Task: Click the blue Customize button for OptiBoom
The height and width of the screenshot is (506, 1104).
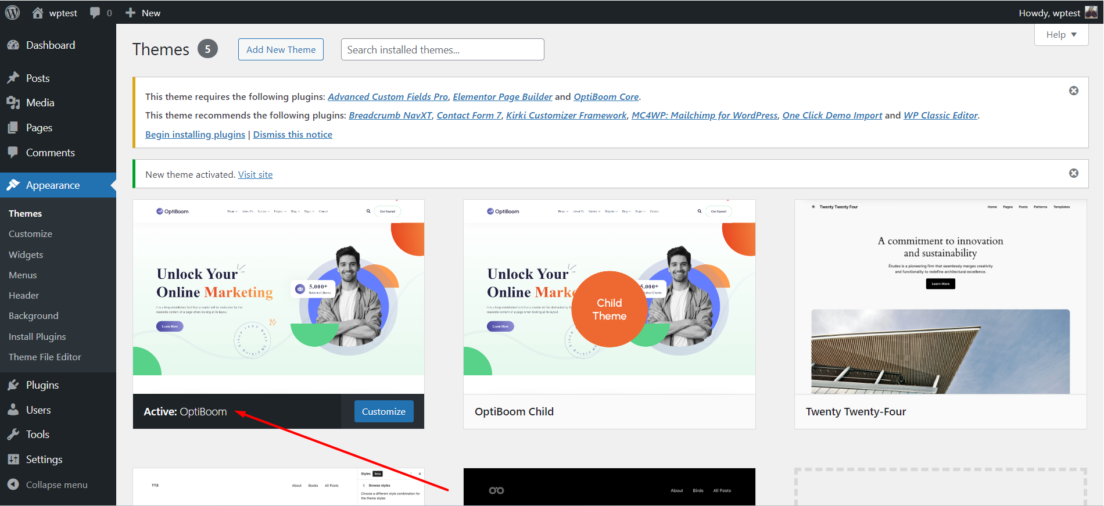Action: [383, 411]
